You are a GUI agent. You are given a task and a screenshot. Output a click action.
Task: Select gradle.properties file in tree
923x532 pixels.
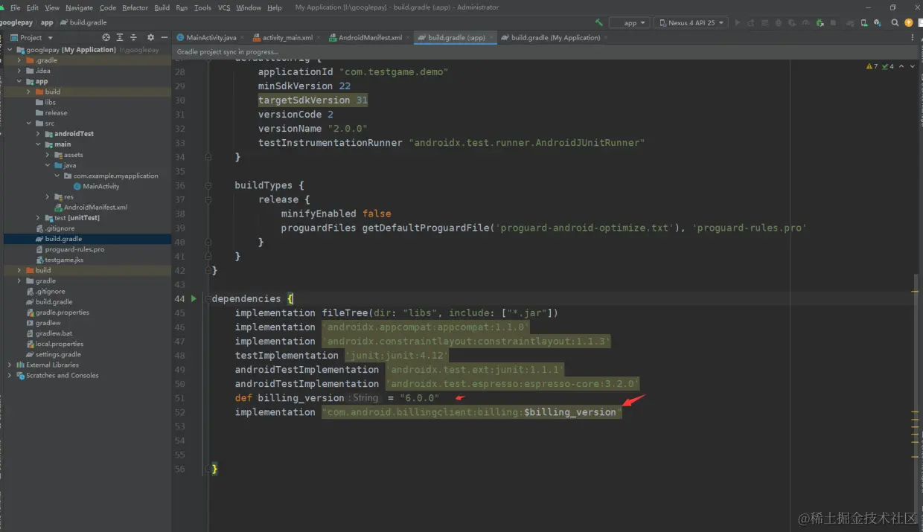(x=62, y=313)
